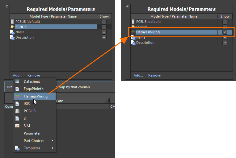Choose HarnessWiring from Add menu
This screenshot has width=236, height=158.
(35, 96)
